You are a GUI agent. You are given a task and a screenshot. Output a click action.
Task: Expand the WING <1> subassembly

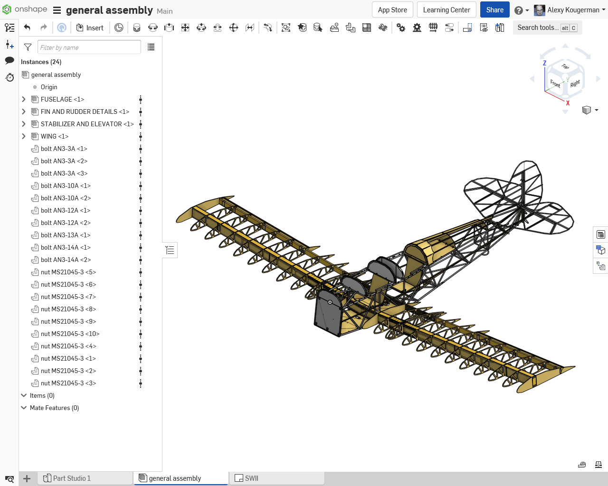(24, 136)
